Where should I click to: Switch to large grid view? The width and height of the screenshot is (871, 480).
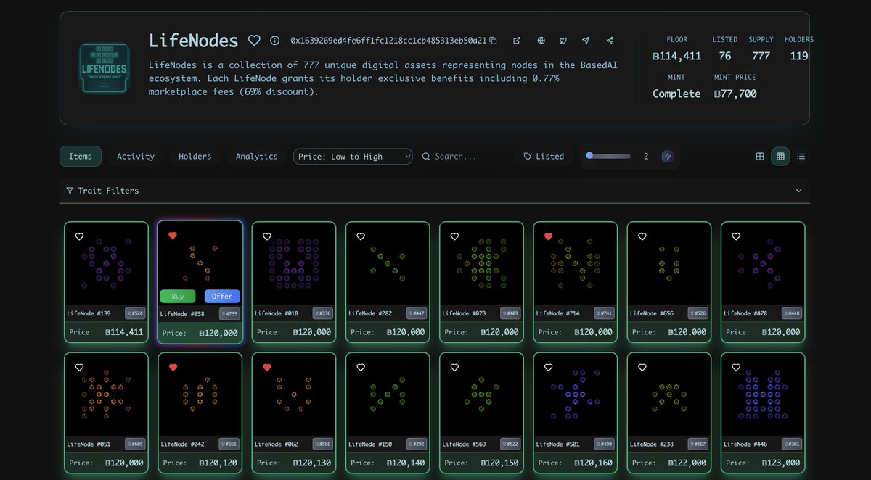pos(760,156)
